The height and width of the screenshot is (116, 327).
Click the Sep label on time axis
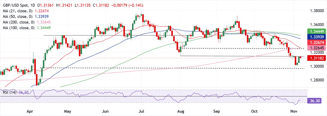(219, 111)
